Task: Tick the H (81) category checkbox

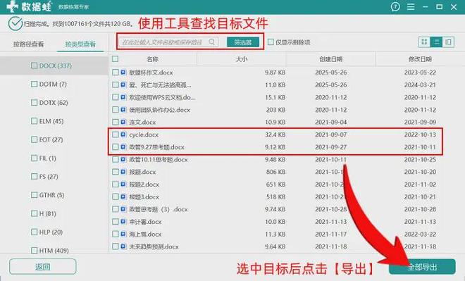Action: [34, 213]
